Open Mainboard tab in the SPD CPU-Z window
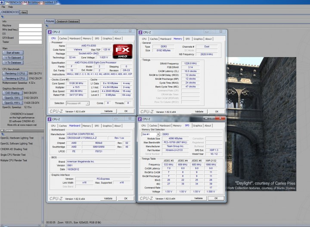 click(x=165, y=126)
